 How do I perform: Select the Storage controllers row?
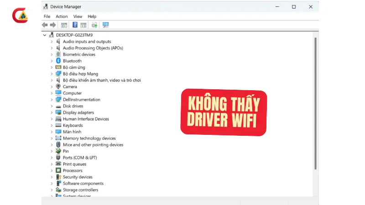tap(80, 190)
